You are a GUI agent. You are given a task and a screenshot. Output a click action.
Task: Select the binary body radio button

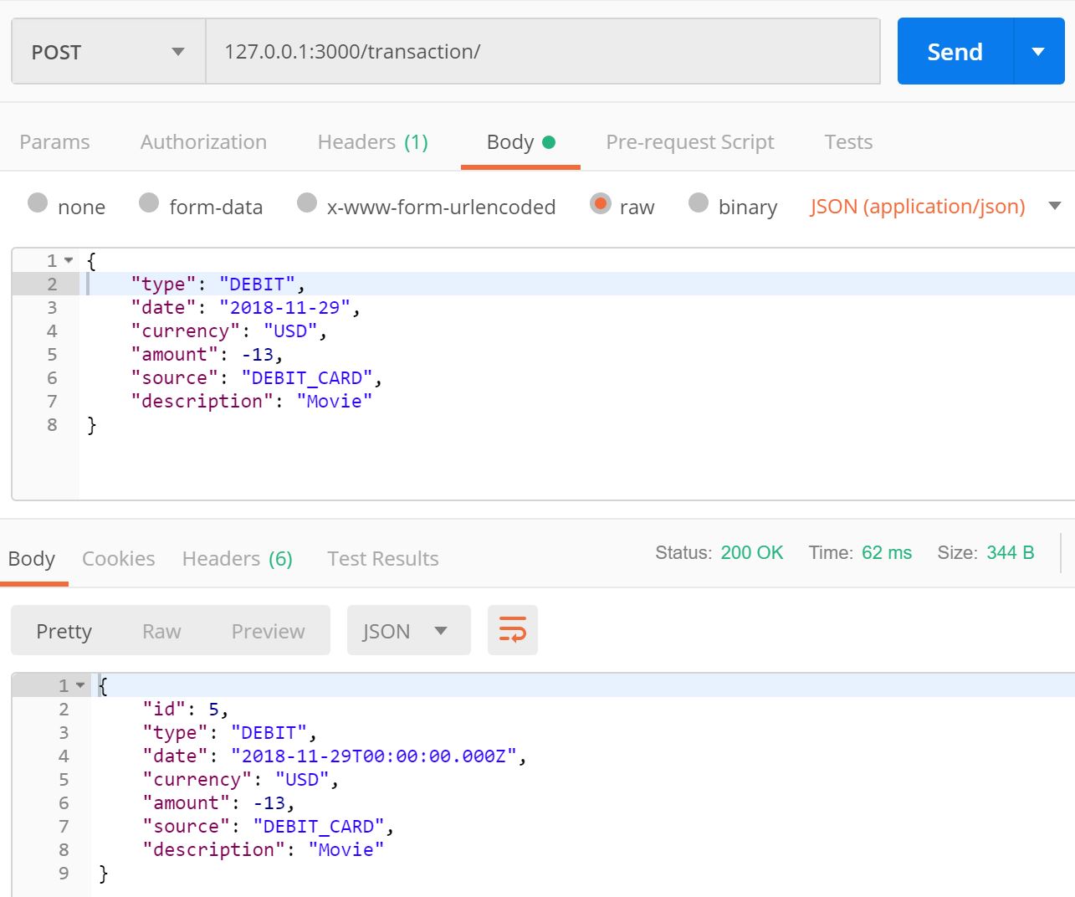pos(699,202)
